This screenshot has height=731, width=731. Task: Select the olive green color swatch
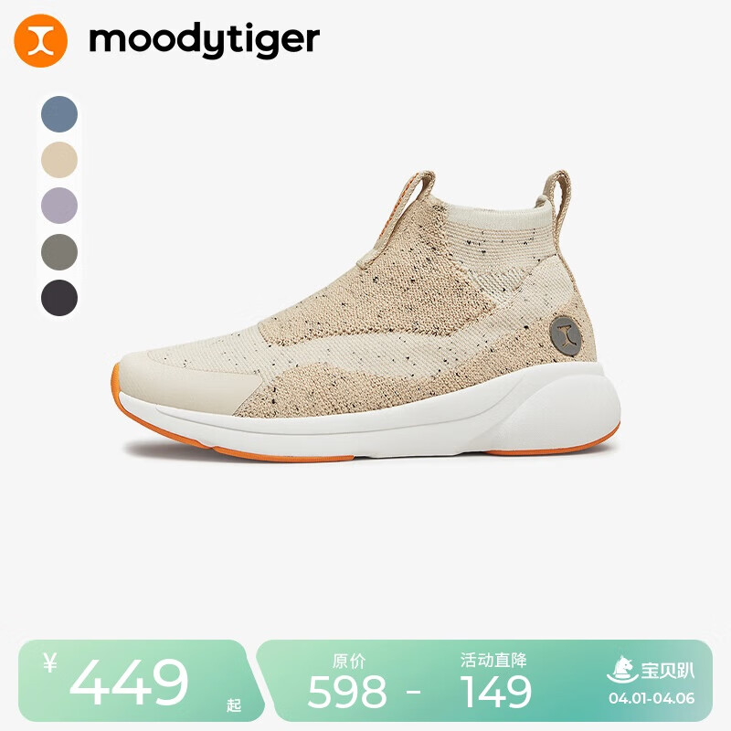[59, 252]
